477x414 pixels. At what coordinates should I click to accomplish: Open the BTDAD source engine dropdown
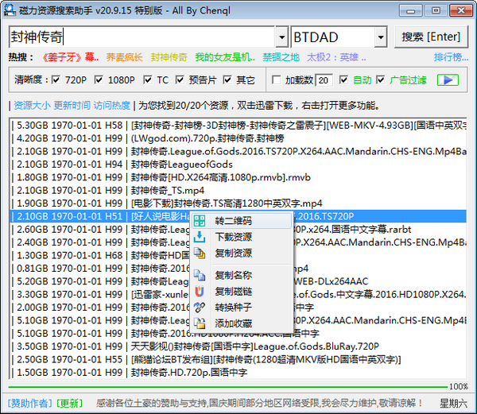pyautogui.click(x=381, y=37)
